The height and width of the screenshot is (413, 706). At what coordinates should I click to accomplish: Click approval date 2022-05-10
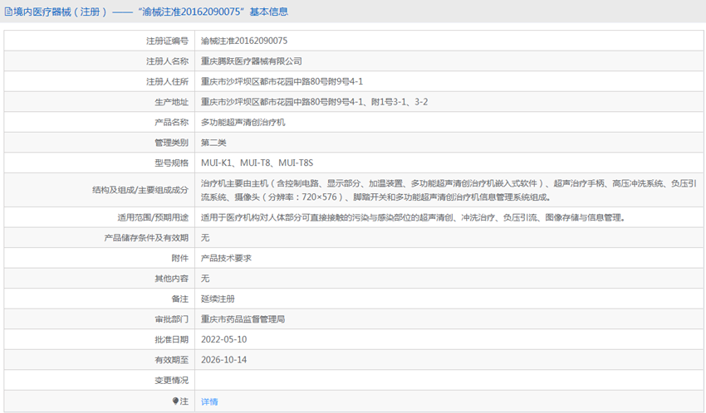click(x=223, y=339)
